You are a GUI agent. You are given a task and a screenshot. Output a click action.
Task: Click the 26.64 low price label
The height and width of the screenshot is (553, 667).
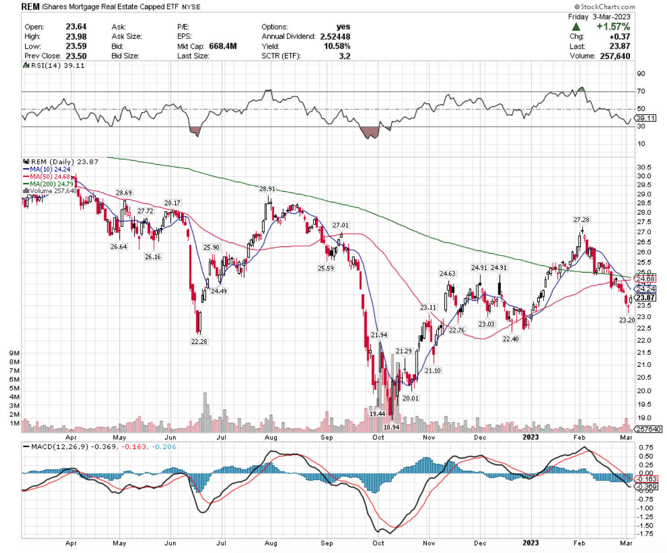pyautogui.click(x=118, y=247)
